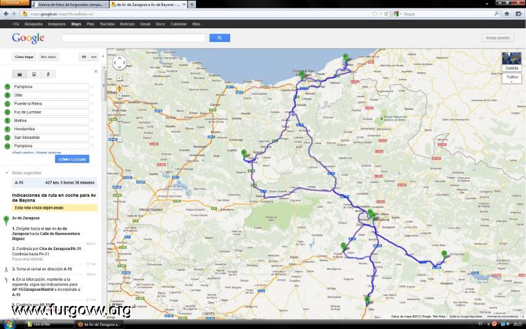526x329 pixels.
Task: Open the Mis sitios tab
Action: 48,57
